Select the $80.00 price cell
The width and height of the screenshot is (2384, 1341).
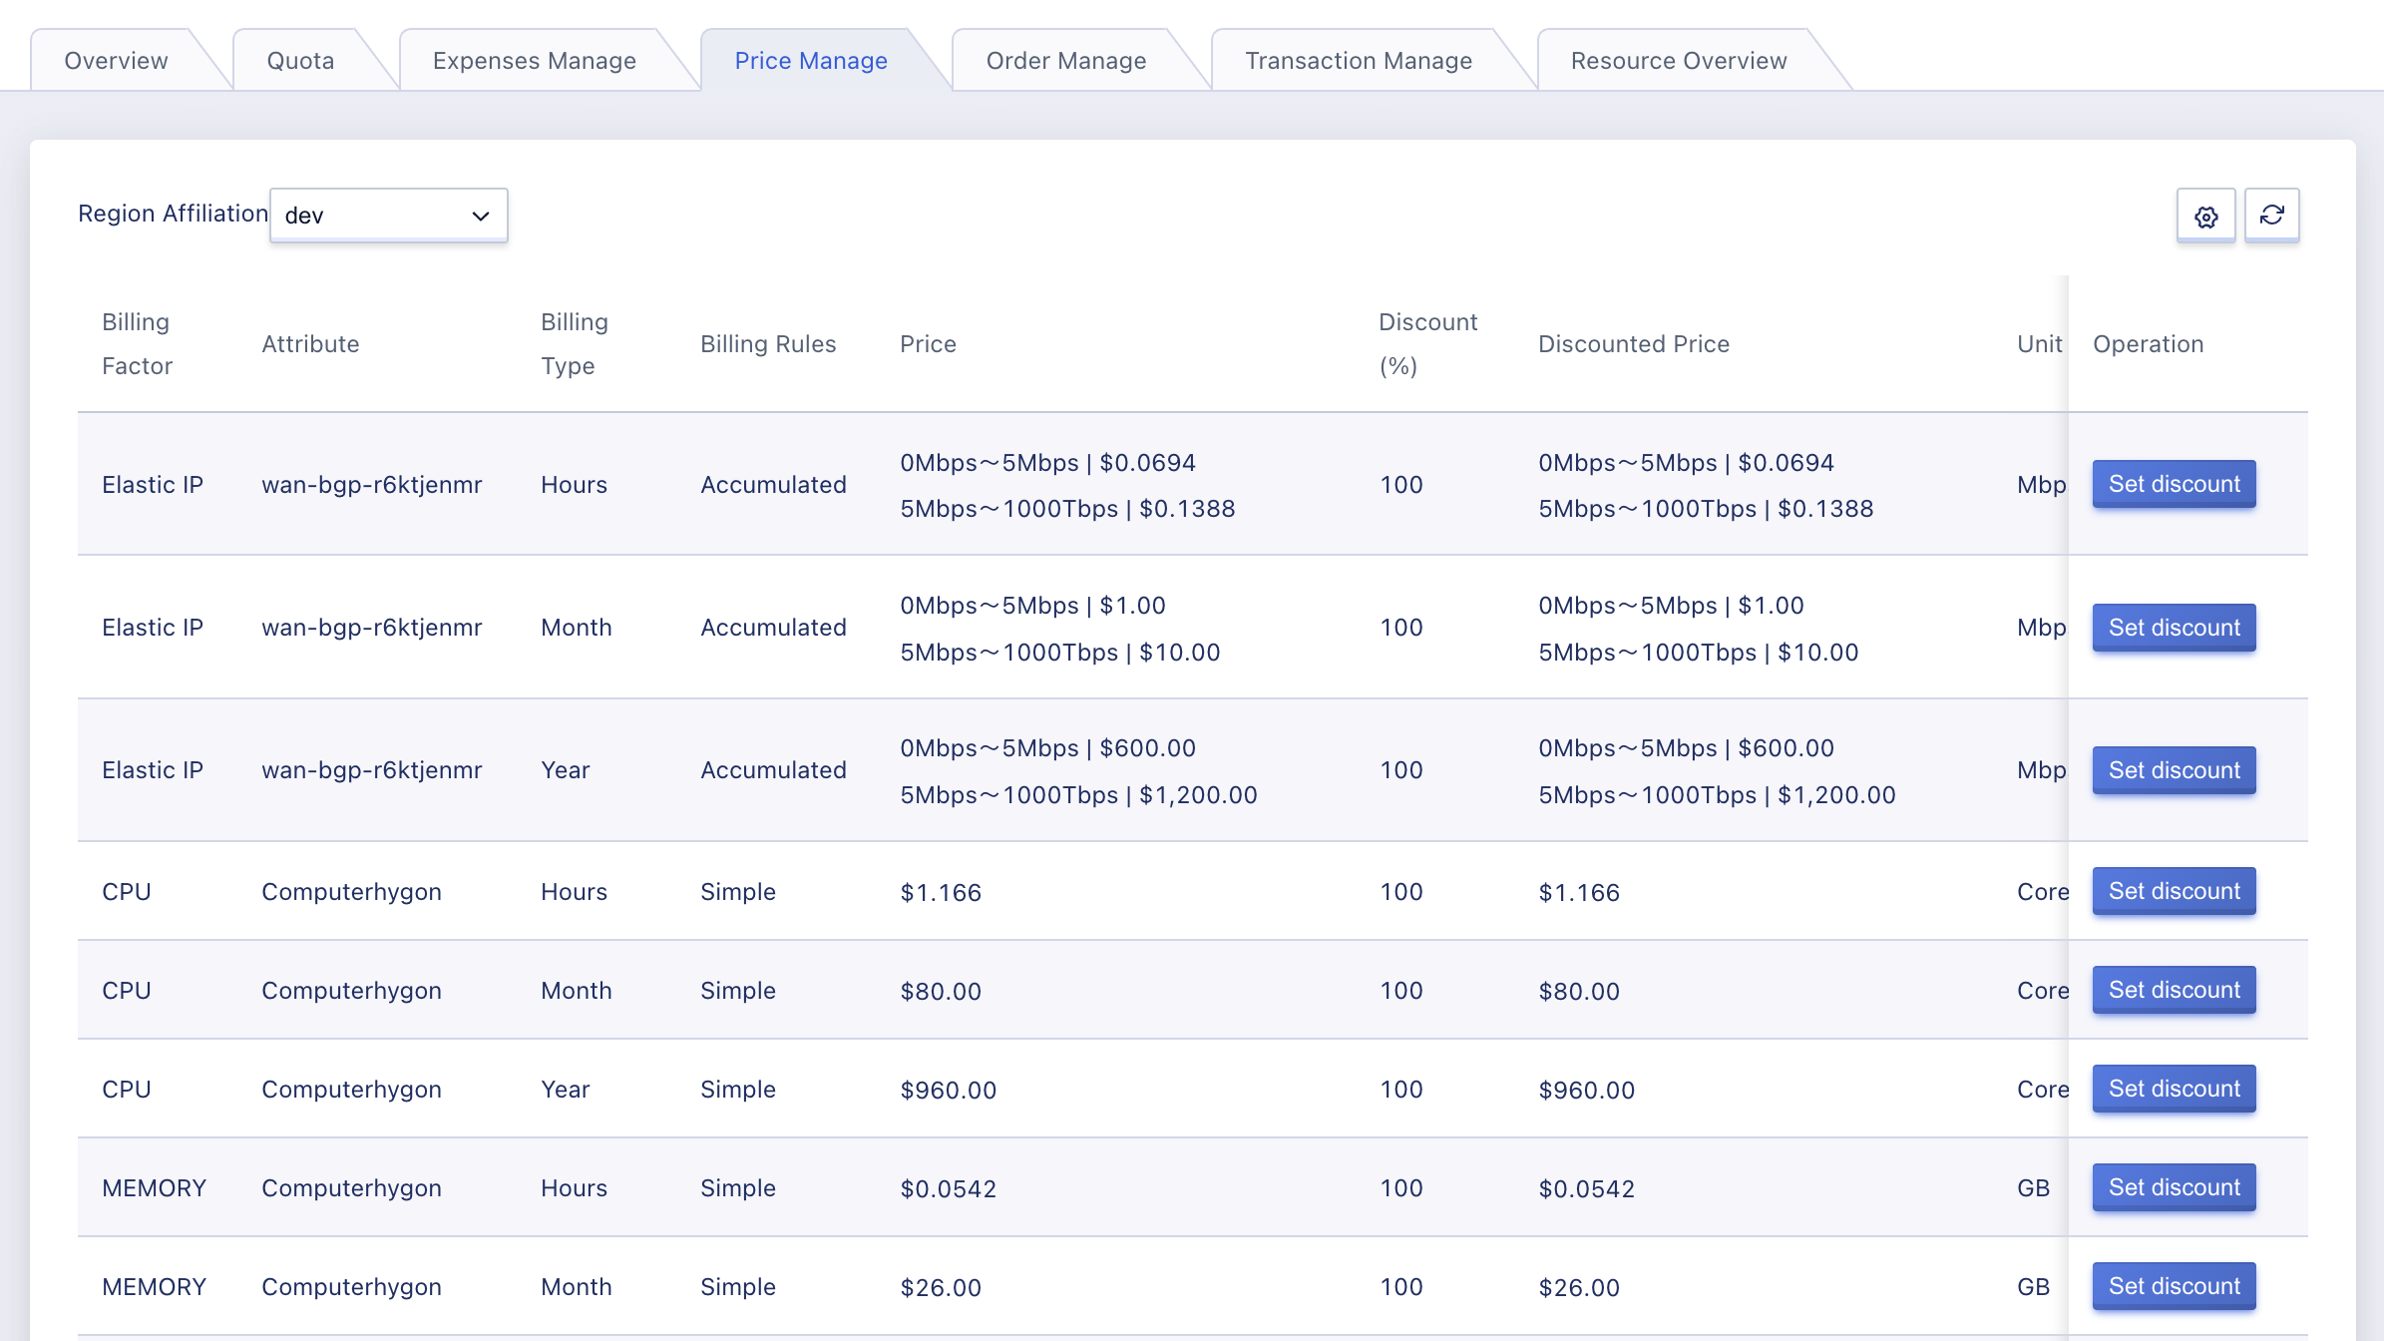point(941,991)
